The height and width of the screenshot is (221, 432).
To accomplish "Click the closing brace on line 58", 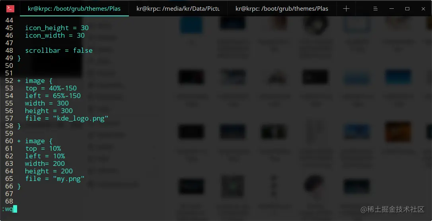I will pos(19,126).
